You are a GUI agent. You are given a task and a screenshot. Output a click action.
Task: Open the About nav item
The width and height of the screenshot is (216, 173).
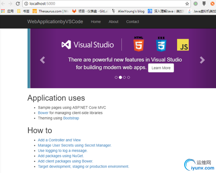[114, 22]
